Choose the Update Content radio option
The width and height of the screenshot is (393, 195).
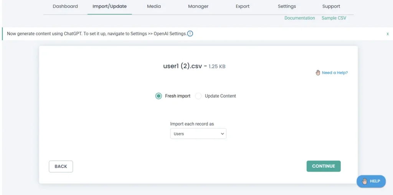(x=198, y=96)
